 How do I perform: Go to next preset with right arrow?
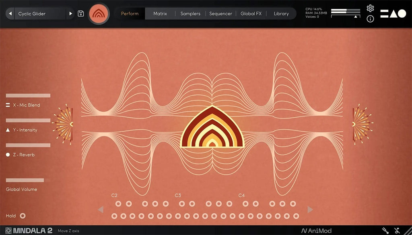(x=71, y=14)
